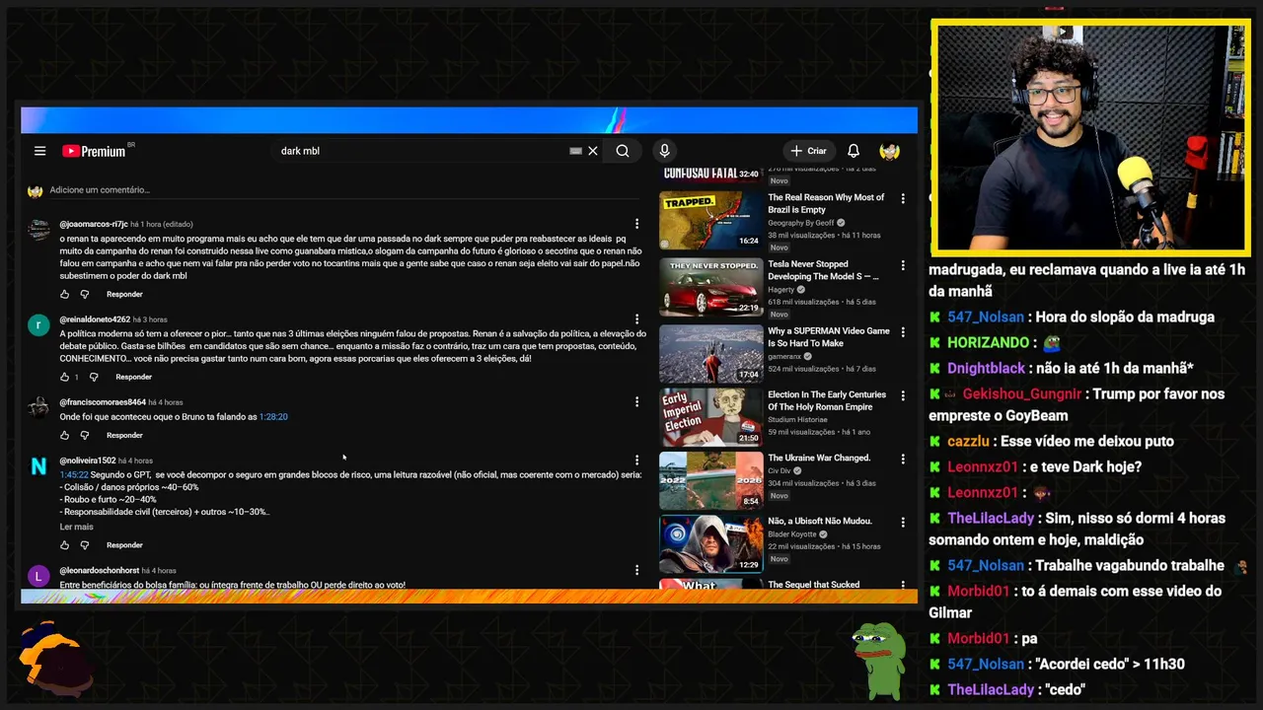Jump to timestamp 1:45:22 link
Image resolution: width=1263 pixels, height=710 pixels.
click(74, 474)
